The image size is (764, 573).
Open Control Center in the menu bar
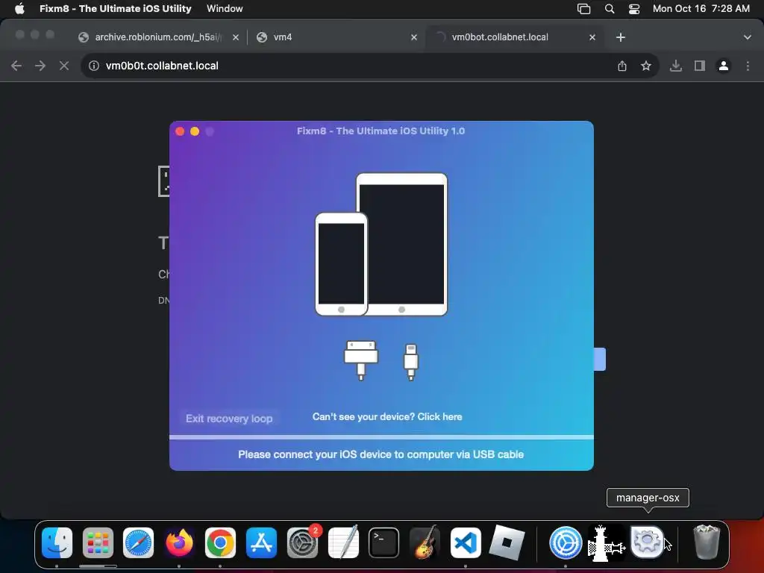[x=634, y=9]
